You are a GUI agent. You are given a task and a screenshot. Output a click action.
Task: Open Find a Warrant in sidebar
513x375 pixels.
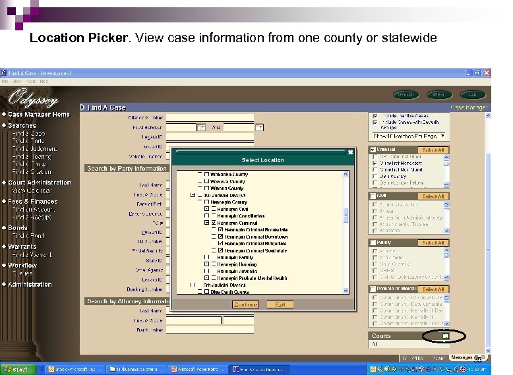[x=32, y=254]
